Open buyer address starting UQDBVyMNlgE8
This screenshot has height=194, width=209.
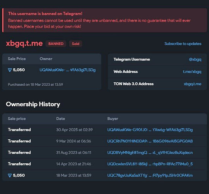(x=150, y=152)
